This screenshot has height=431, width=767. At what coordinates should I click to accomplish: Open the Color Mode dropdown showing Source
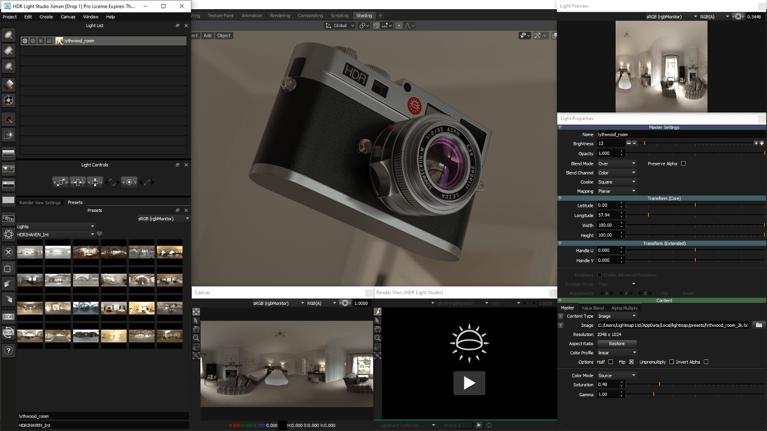click(617, 375)
